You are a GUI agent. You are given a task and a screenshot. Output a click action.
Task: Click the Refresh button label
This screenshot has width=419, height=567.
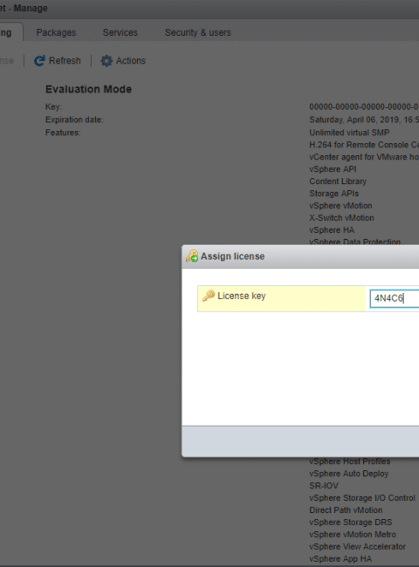(x=65, y=61)
